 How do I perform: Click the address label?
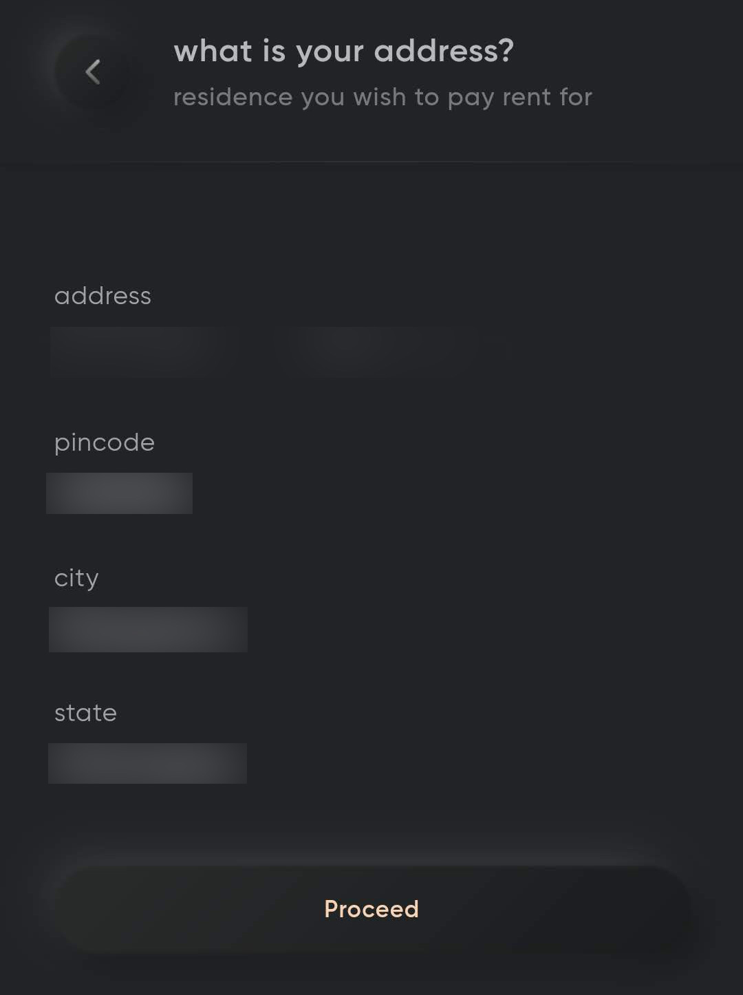[x=103, y=296]
